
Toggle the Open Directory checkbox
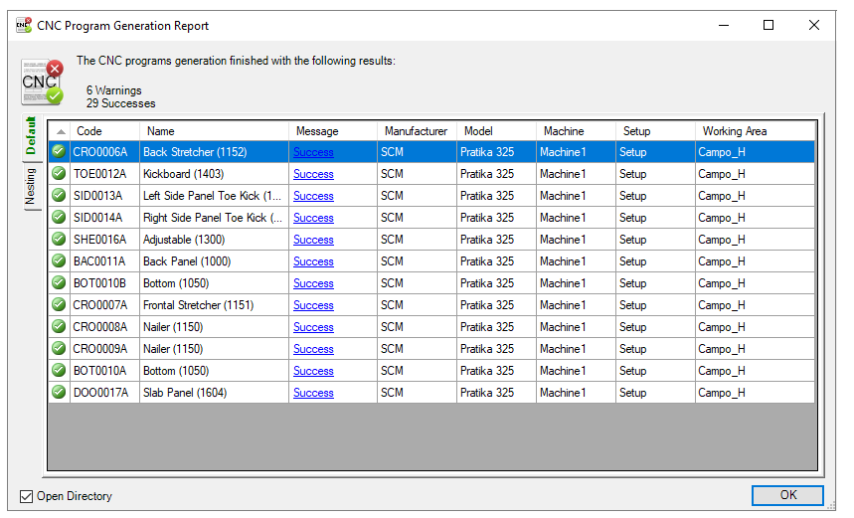click(27, 496)
